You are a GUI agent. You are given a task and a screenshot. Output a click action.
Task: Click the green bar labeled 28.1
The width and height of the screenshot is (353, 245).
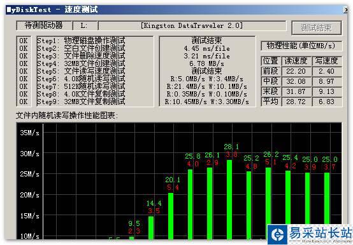(229, 199)
